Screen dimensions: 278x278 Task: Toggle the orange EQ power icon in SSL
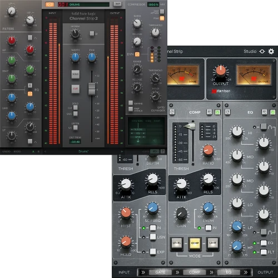click(x=30, y=94)
